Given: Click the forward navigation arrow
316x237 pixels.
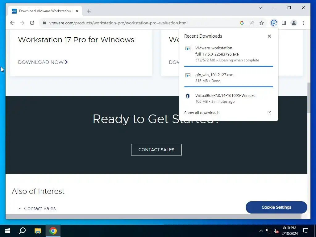Looking at the screenshot, I should pyautogui.click(x=22, y=23).
